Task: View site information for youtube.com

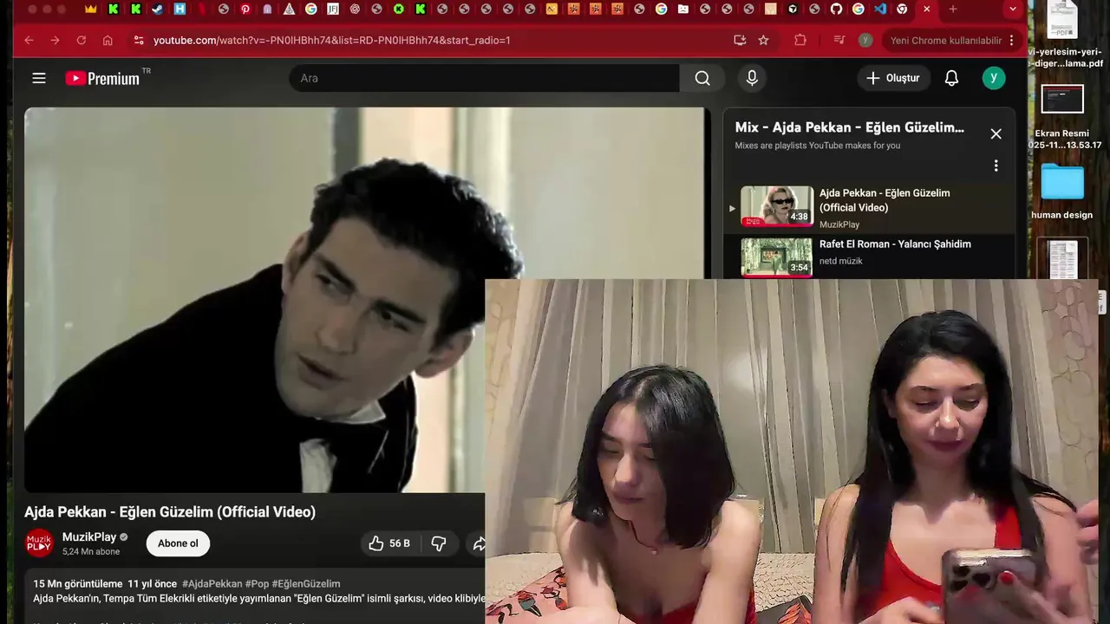Action: pos(139,40)
